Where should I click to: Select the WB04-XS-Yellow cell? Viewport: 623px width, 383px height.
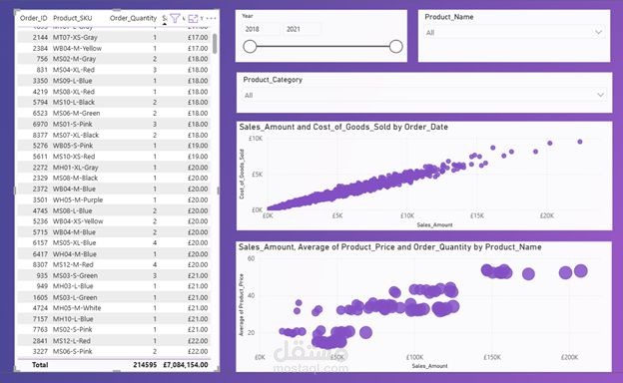coord(78,221)
